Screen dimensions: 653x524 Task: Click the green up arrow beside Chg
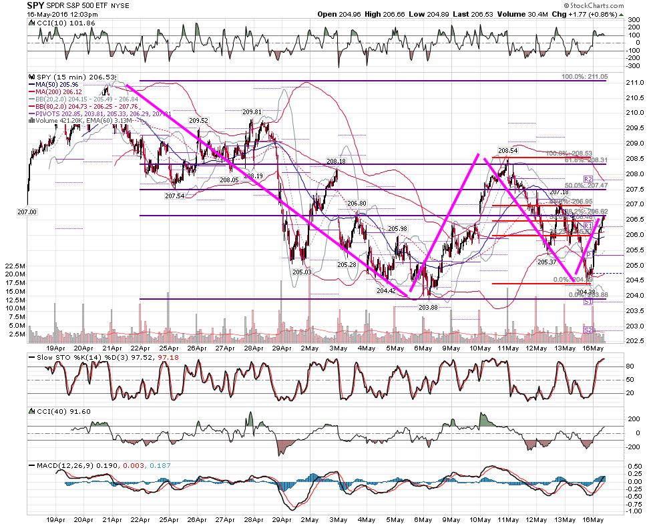click(622, 15)
